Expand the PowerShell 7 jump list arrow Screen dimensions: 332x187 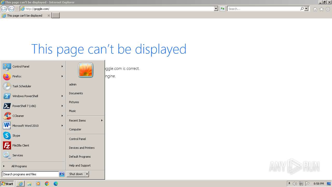pyautogui.click(x=62, y=106)
